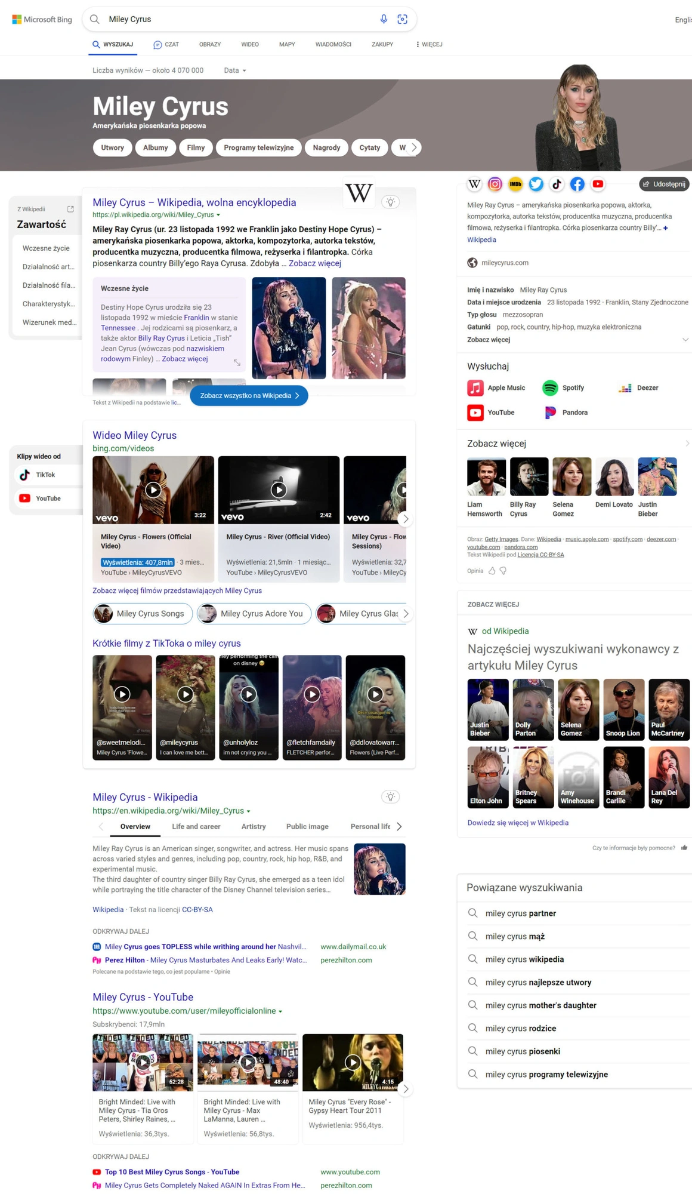Click Miley Cyrus Songs chip
This screenshot has height=1194, width=692.
click(x=143, y=613)
